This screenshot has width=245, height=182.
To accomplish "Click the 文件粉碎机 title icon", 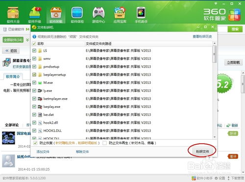I will point(34,27).
